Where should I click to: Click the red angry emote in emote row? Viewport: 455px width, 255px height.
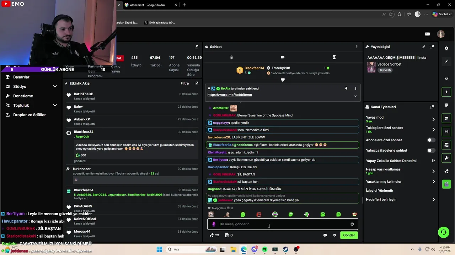click(x=259, y=215)
